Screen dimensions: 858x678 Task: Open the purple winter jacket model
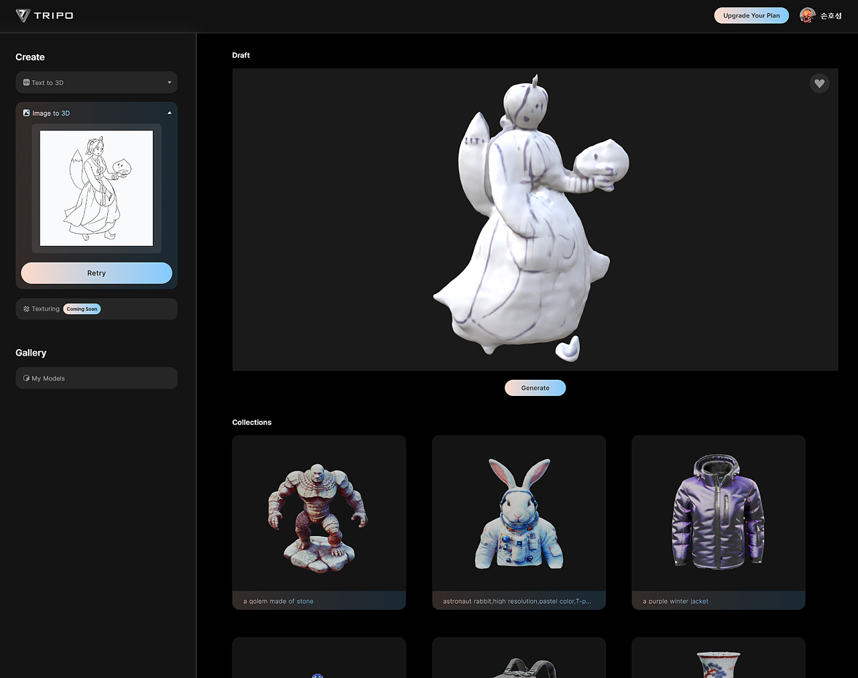718,519
